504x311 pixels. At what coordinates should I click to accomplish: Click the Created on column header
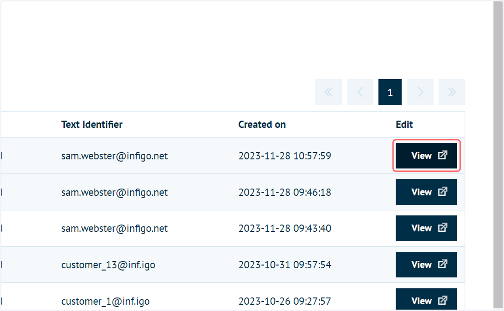[x=262, y=124]
